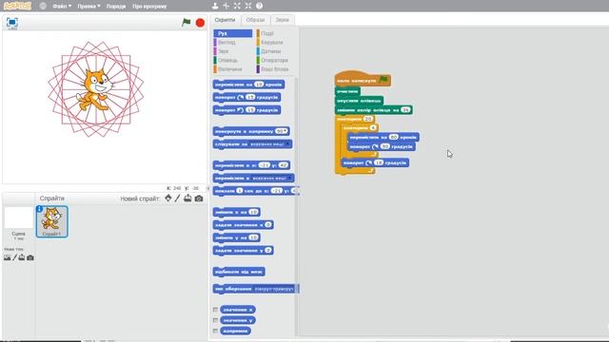Paint a new sprite with the brush icon
609x342 pixels.
click(x=178, y=199)
